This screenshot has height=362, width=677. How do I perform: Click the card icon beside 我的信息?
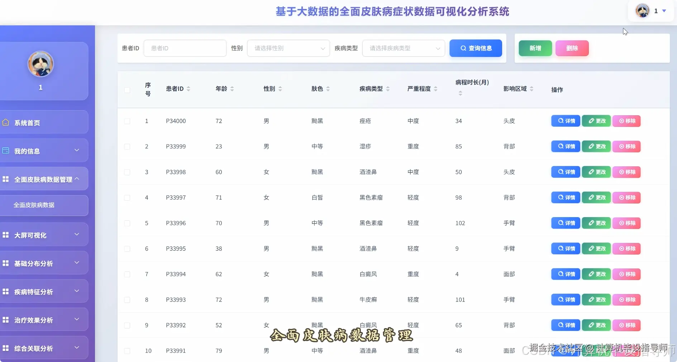click(5, 151)
